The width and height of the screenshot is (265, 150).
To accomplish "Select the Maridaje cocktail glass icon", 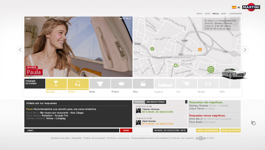I will [56, 84].
